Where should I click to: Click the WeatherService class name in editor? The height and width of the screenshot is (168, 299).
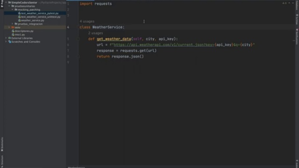click(107, 27)
